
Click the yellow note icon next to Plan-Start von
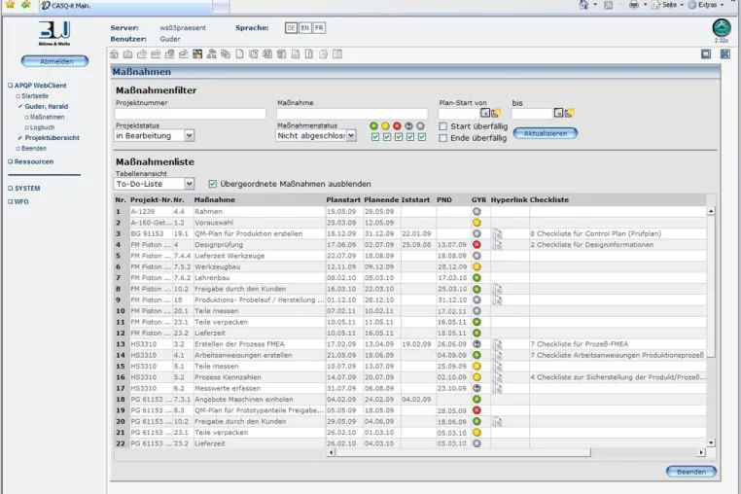(x=496, y=113)
